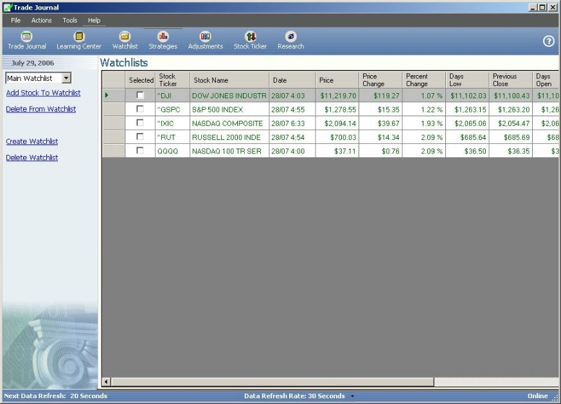Click the ^IXIC ticker cell

172,123
